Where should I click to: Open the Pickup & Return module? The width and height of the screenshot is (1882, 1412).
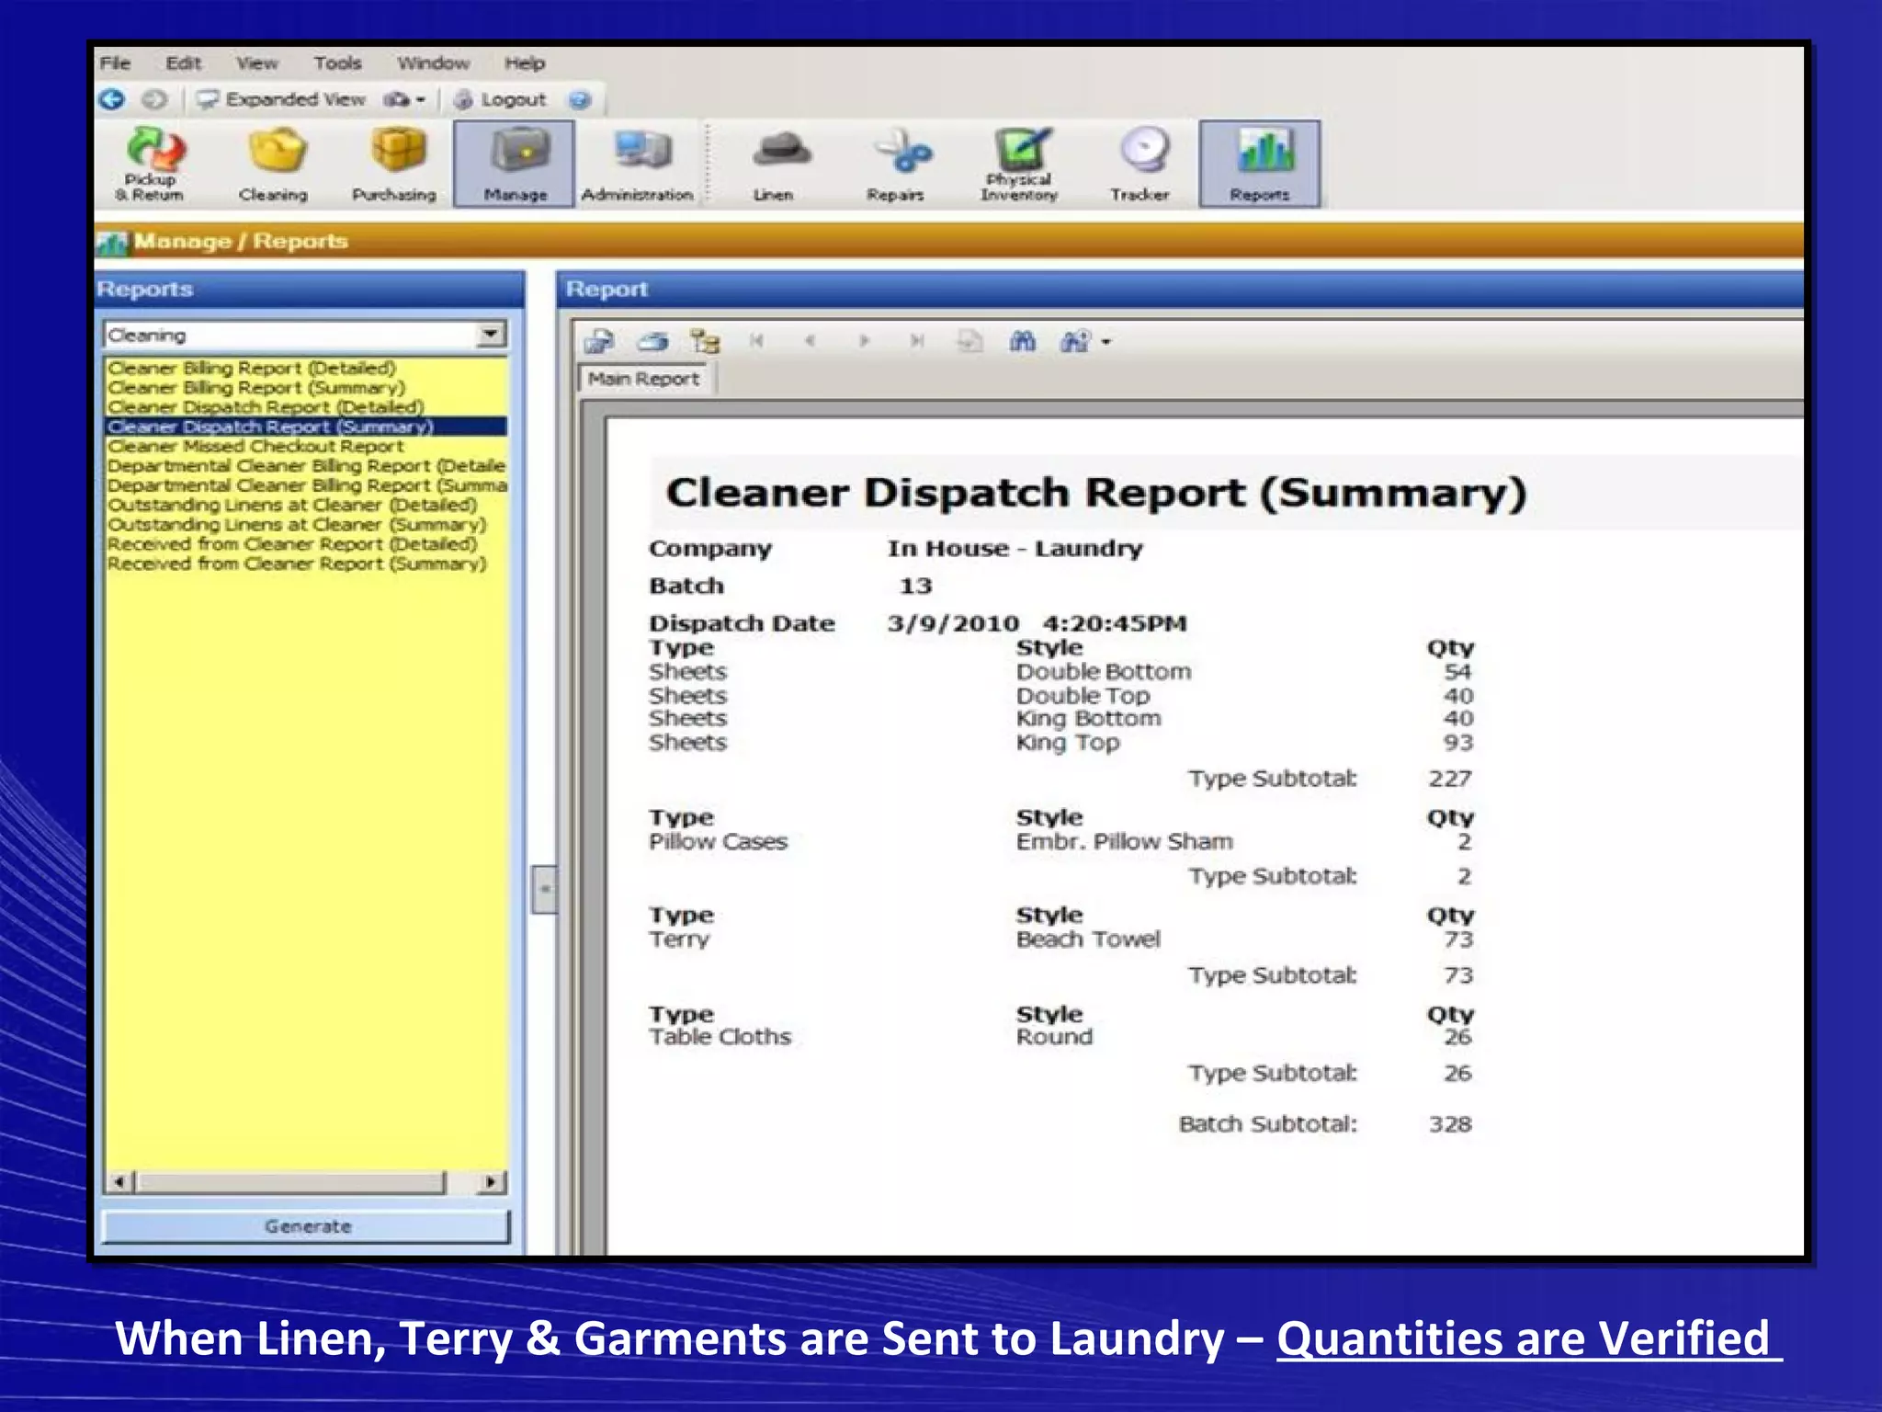point(151,164)
